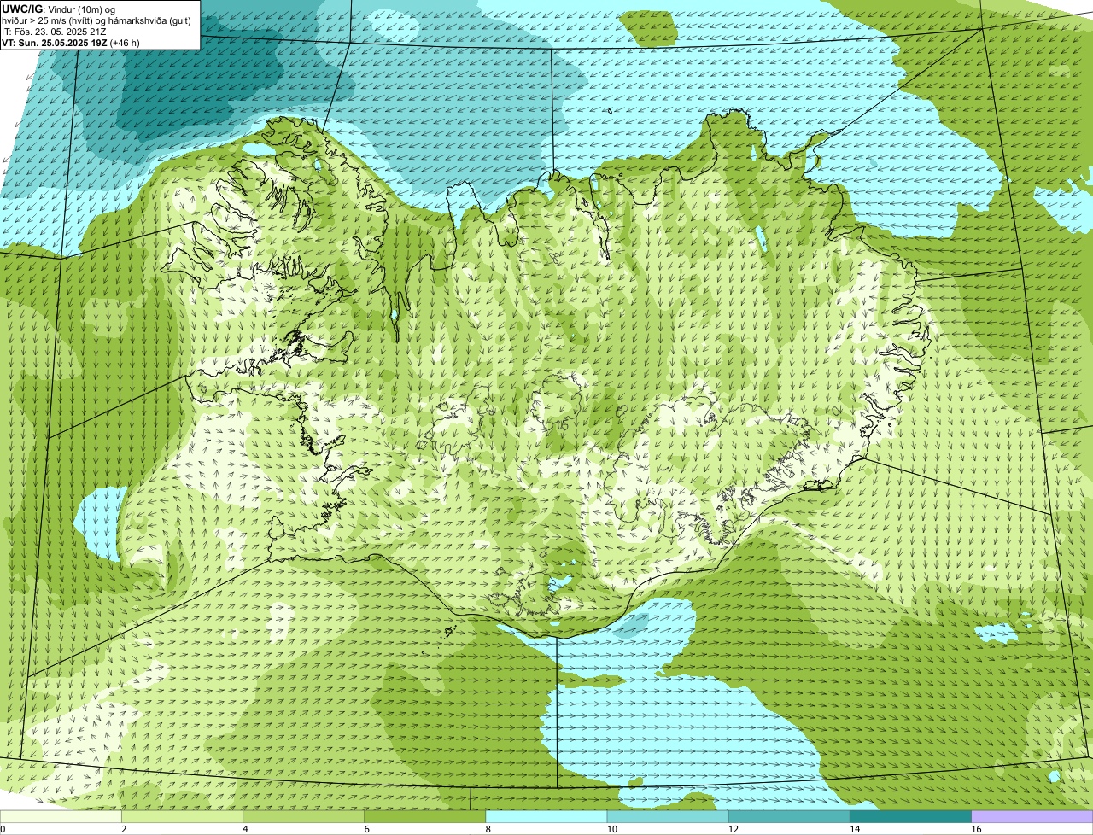Image resolution: width=1093 pixels, height=835 pixels.
Task: Click the lavender above-16 m/s legend swatch
Action: coord(1032,816)
